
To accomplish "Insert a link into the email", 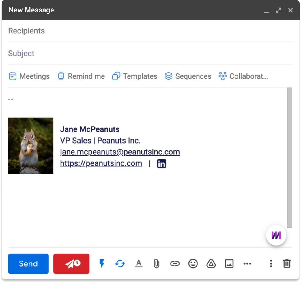I will click(175, 263).
